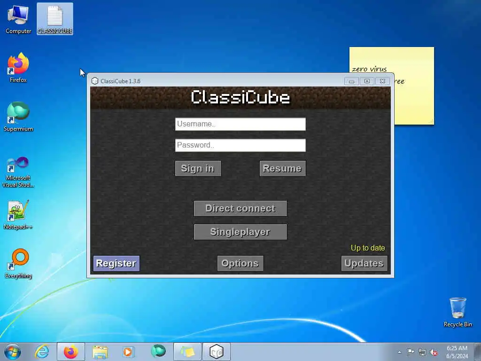Open Windows Media Player from the taskbar
This screenshot has height=361, width=481.
(x=128, y=352)
